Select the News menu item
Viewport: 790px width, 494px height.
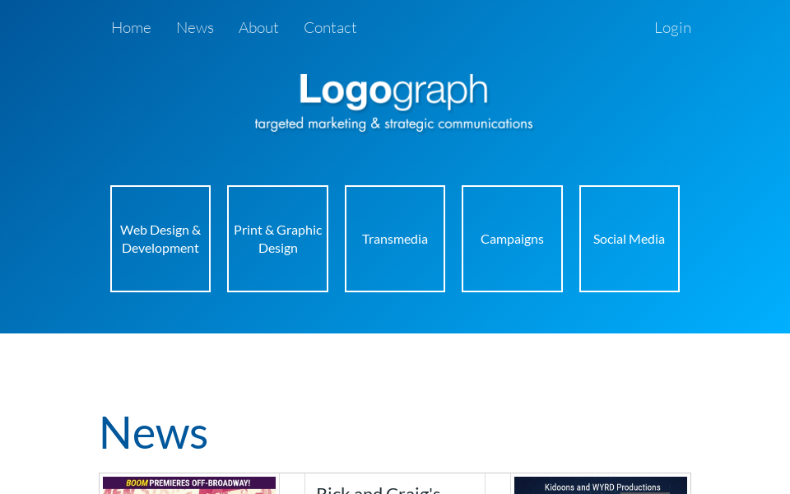coord(194,27)
